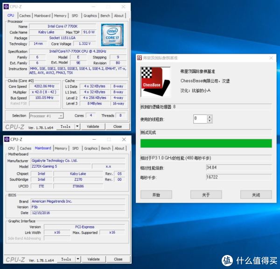The height and width of the screenshot is (269, 280).
Task: Click the thread count input field showing 8
Action: tap(200, 119)
